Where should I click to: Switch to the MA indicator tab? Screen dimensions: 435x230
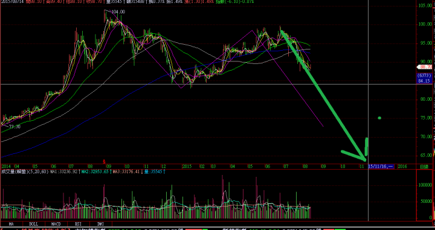pyautogui.click(x=11, y=223)
